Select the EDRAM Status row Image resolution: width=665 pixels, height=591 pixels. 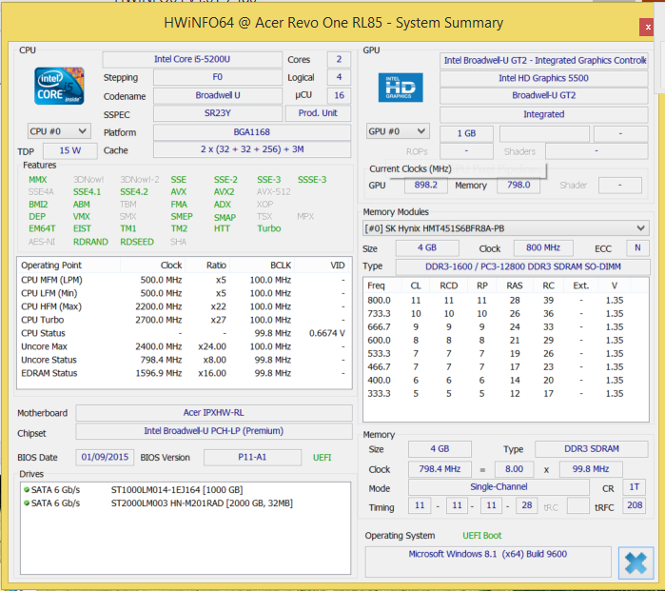pos(184,373)
